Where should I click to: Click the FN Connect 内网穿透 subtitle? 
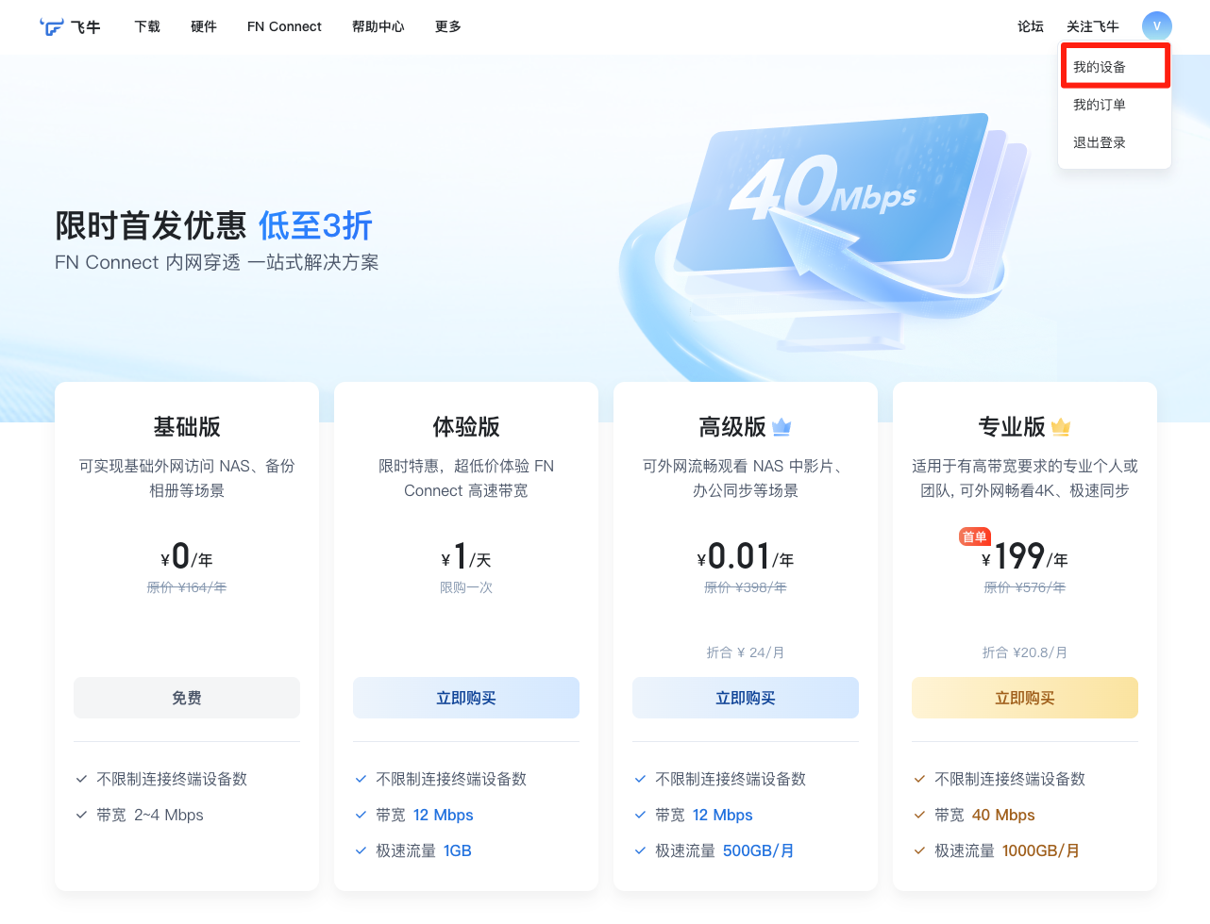point(217,262)
